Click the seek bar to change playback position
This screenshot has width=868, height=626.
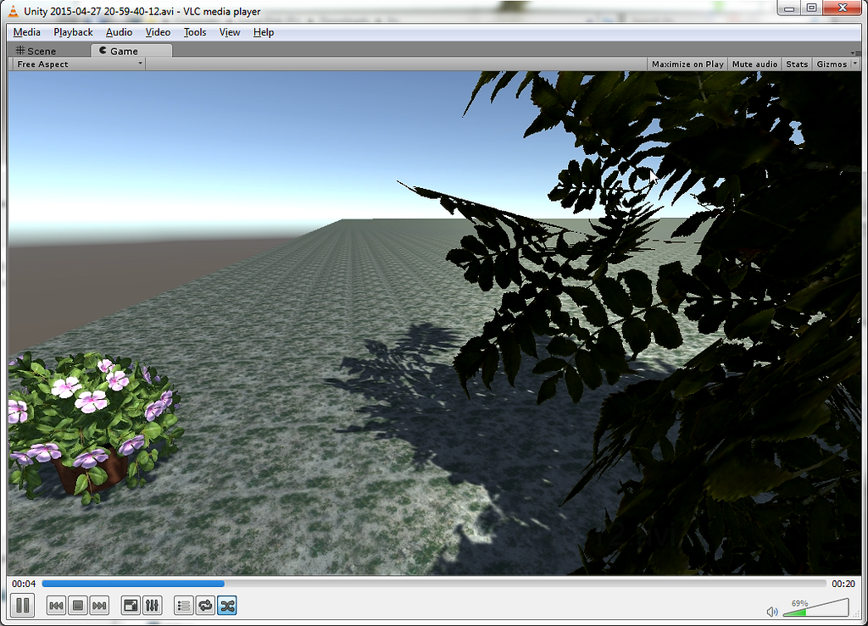click(x=424, y=583)
